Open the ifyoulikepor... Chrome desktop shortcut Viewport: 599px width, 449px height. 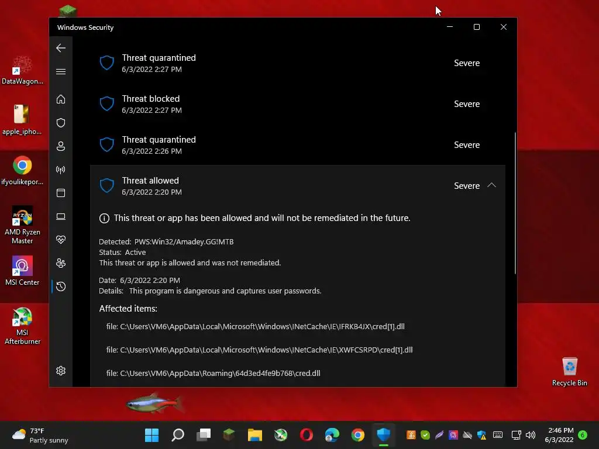(22, 170)
